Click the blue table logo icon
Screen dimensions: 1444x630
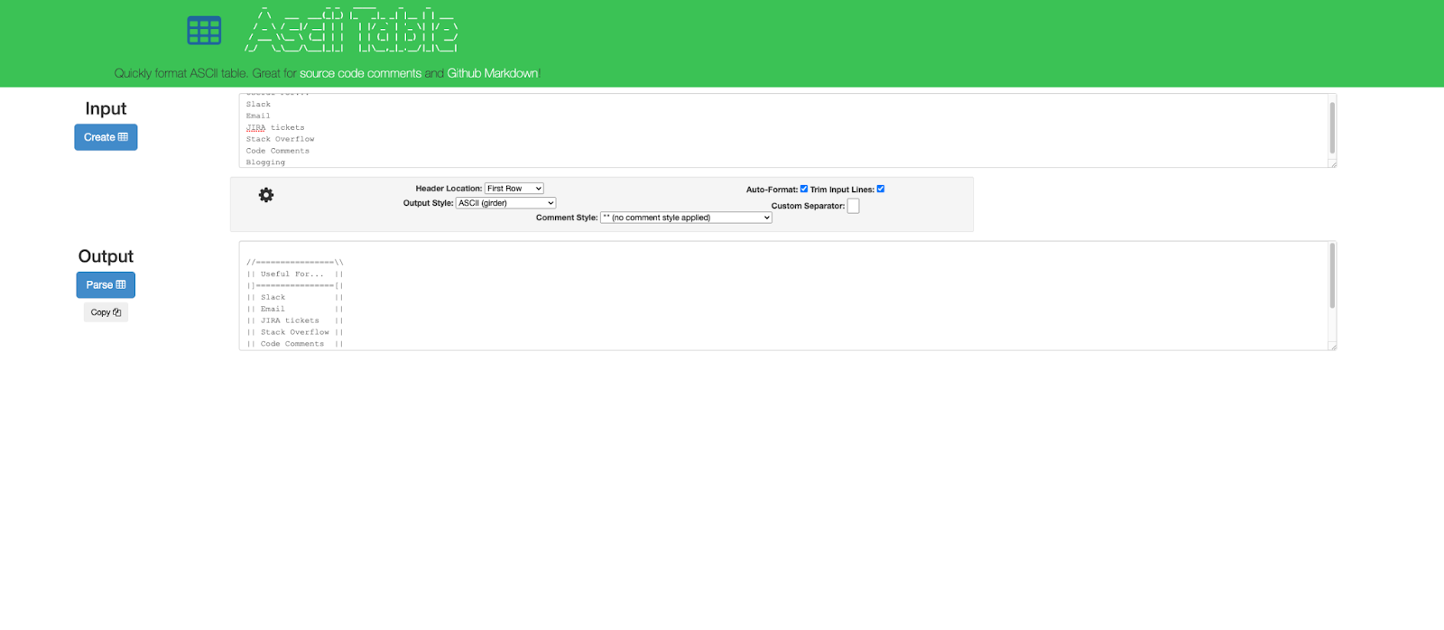tap(204, 31)
